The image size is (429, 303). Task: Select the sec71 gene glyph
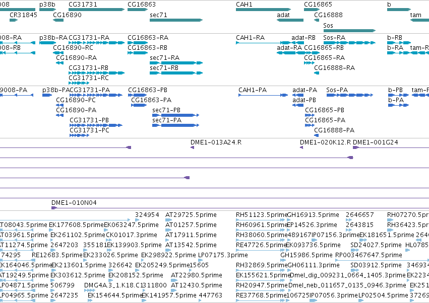[x=176, y=20]
